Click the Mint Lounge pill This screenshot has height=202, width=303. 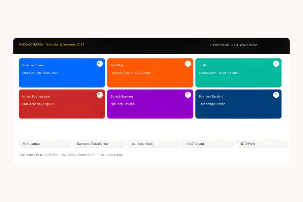(45, 144)
